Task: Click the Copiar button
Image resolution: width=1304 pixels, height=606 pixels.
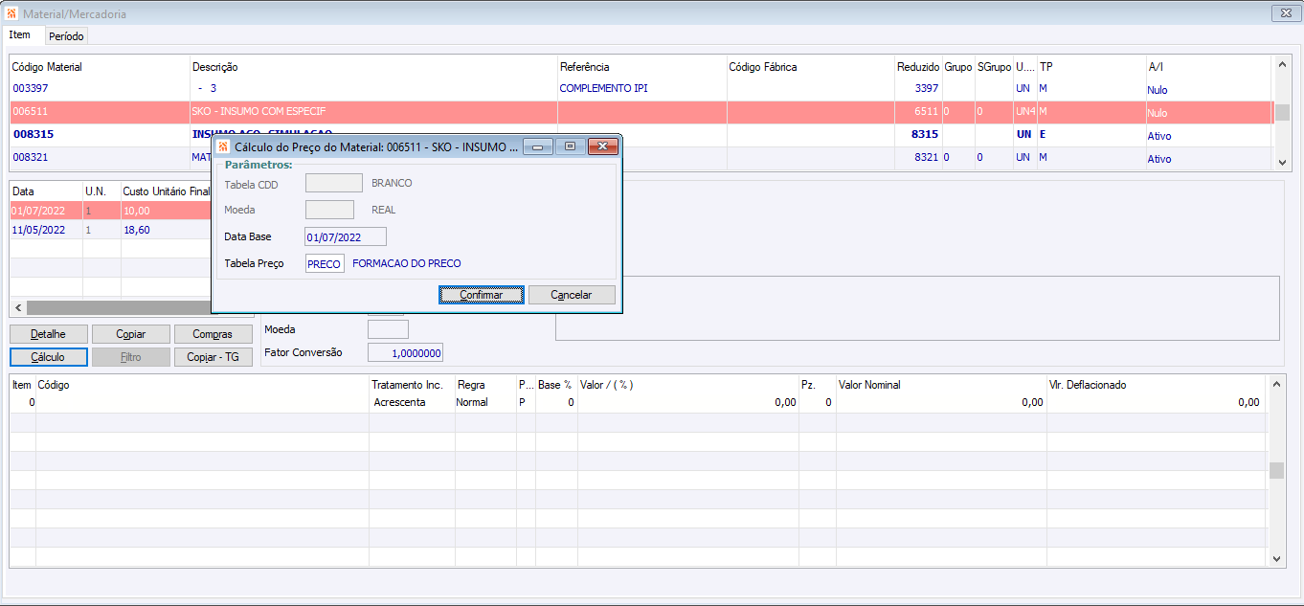Action: 131,334
